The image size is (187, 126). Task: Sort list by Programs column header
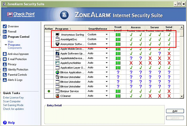62,29
